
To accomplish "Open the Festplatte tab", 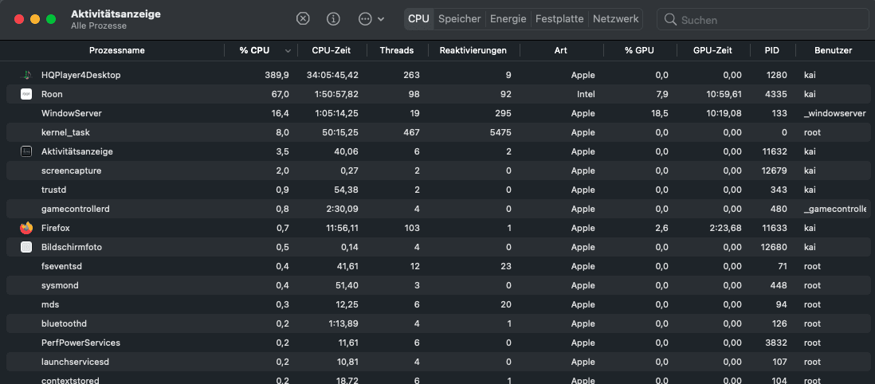I will click(559, 19).
